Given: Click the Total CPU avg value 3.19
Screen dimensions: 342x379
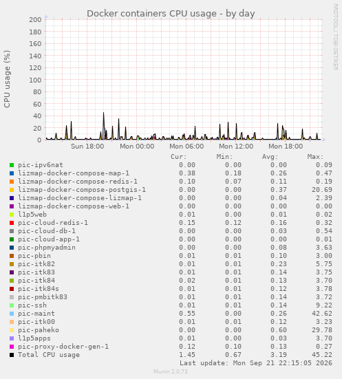Looking at the screenshot, I should tap(279, 355).
